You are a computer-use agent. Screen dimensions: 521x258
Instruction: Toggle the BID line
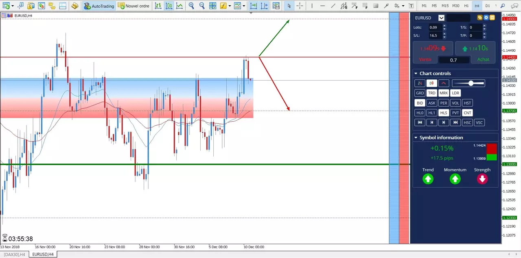[420, 103]
